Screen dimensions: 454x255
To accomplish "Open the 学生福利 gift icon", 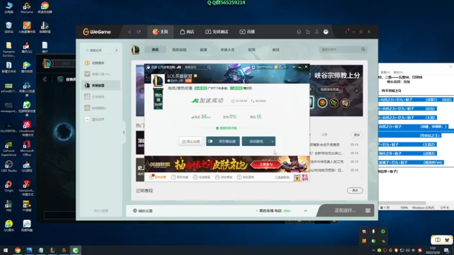I will (x=301, y=177).
